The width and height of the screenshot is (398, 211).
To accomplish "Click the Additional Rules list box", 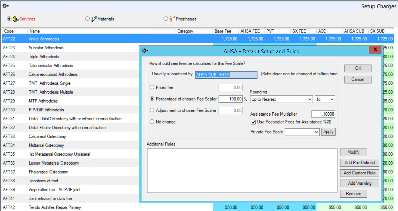I will (x=242, y=171).
